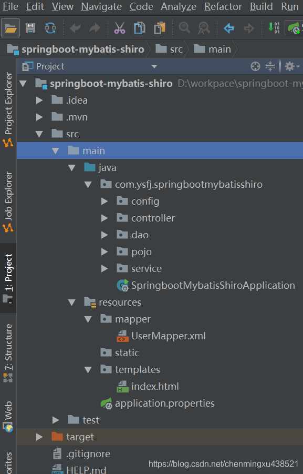Viewport: 303px width, 474px height.
Task: Open the Run menu
Action: tap(290, 7)
